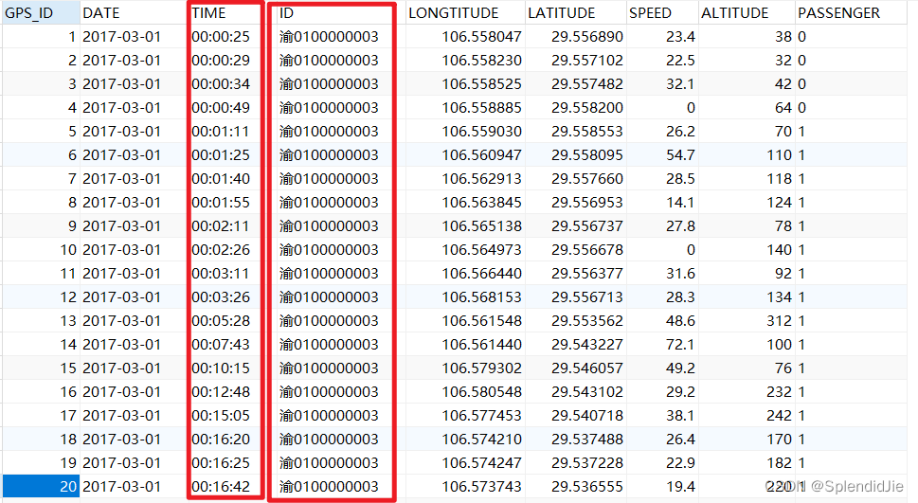Select latitude cell 29.558095
Viewport: 918px width, 503px height.
(587, 155)
